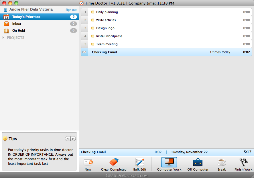Image resolution: width=254 pixels, height=178 pixels.
Task: Start a Break with coffee cup icon
Action: pos(221,162)
